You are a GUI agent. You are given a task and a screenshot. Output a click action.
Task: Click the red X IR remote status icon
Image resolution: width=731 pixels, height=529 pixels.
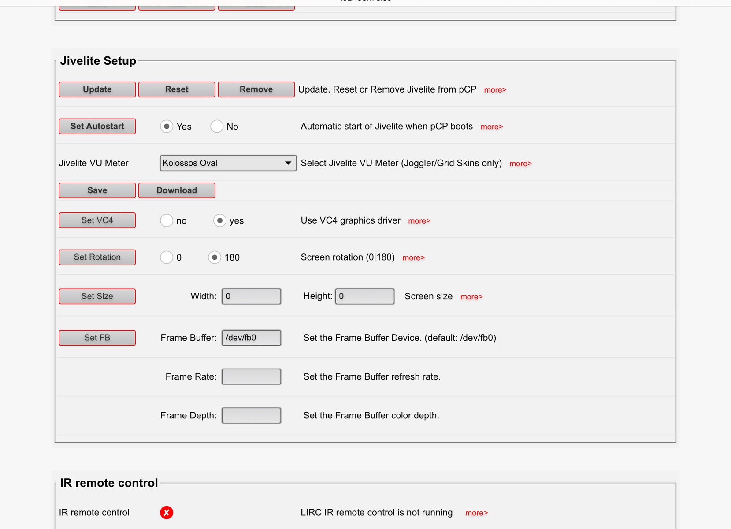167,512
